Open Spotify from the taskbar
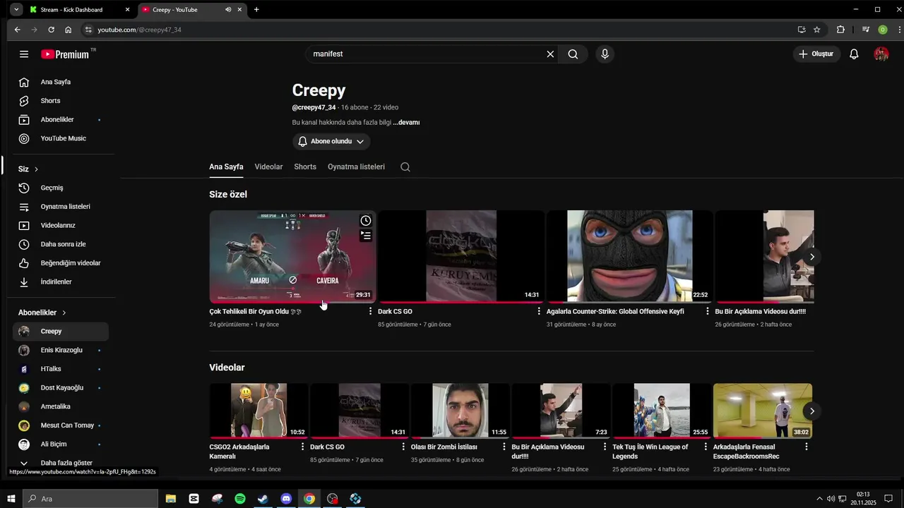Screen dimensions: 904x508 [x=240, y=499]
